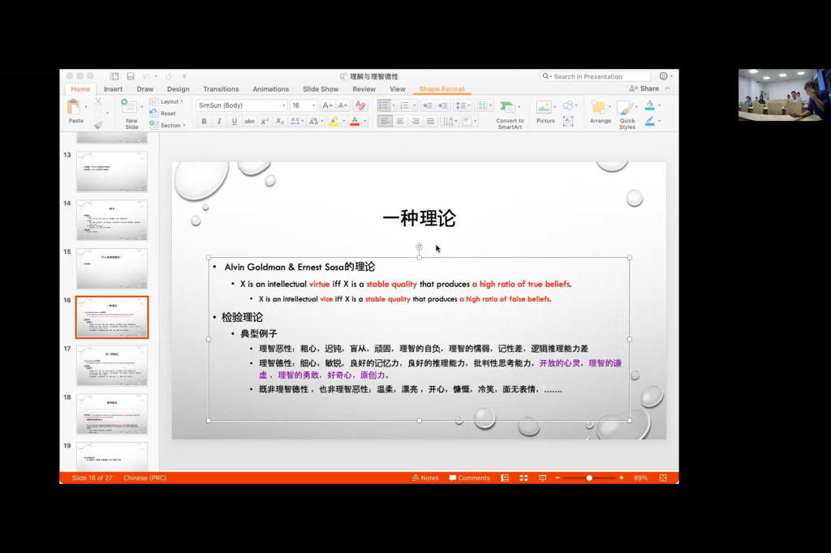Click the Reset button in the ribbon

(168, 113)
